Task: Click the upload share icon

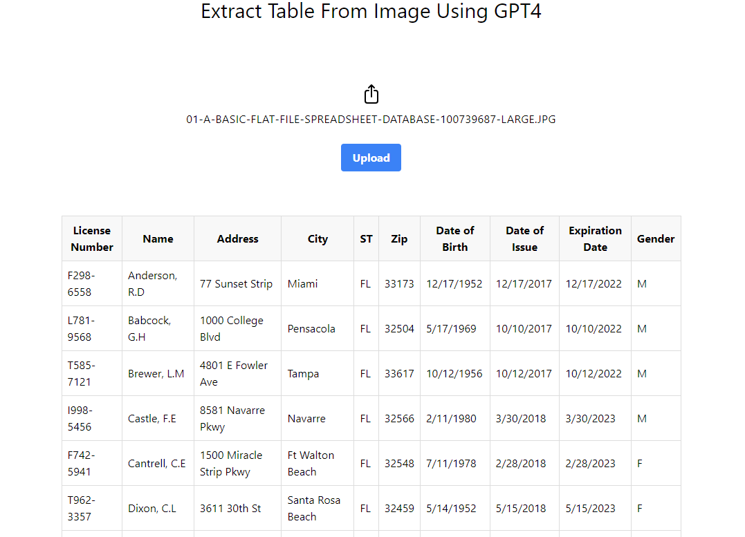Action: pos(371,95)
